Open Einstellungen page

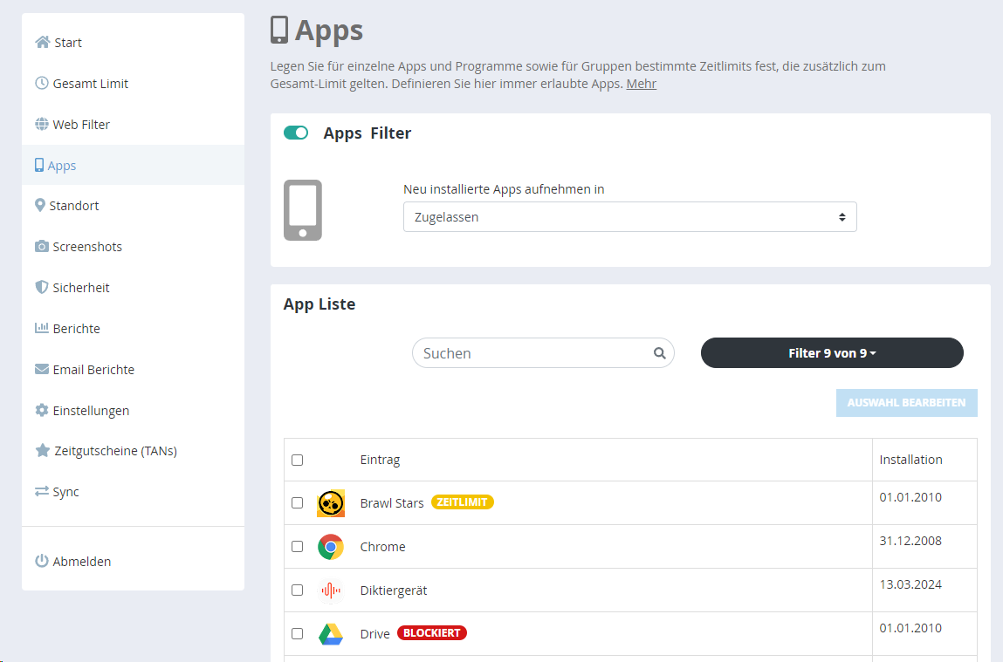pos(133,410)
